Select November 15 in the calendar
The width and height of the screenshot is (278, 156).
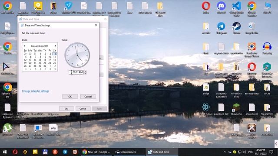[40, 60]
